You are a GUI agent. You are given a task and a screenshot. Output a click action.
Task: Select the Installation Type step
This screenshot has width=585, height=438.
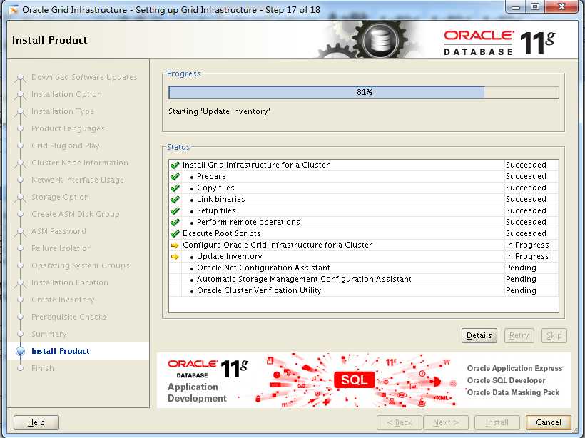[63, 111]
